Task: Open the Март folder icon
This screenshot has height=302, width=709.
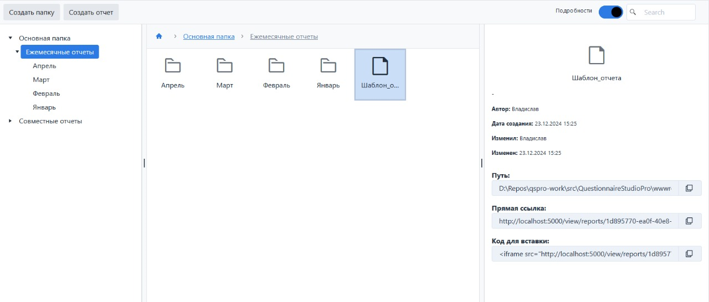Action: pyautogui.click(x=224, y=66)
